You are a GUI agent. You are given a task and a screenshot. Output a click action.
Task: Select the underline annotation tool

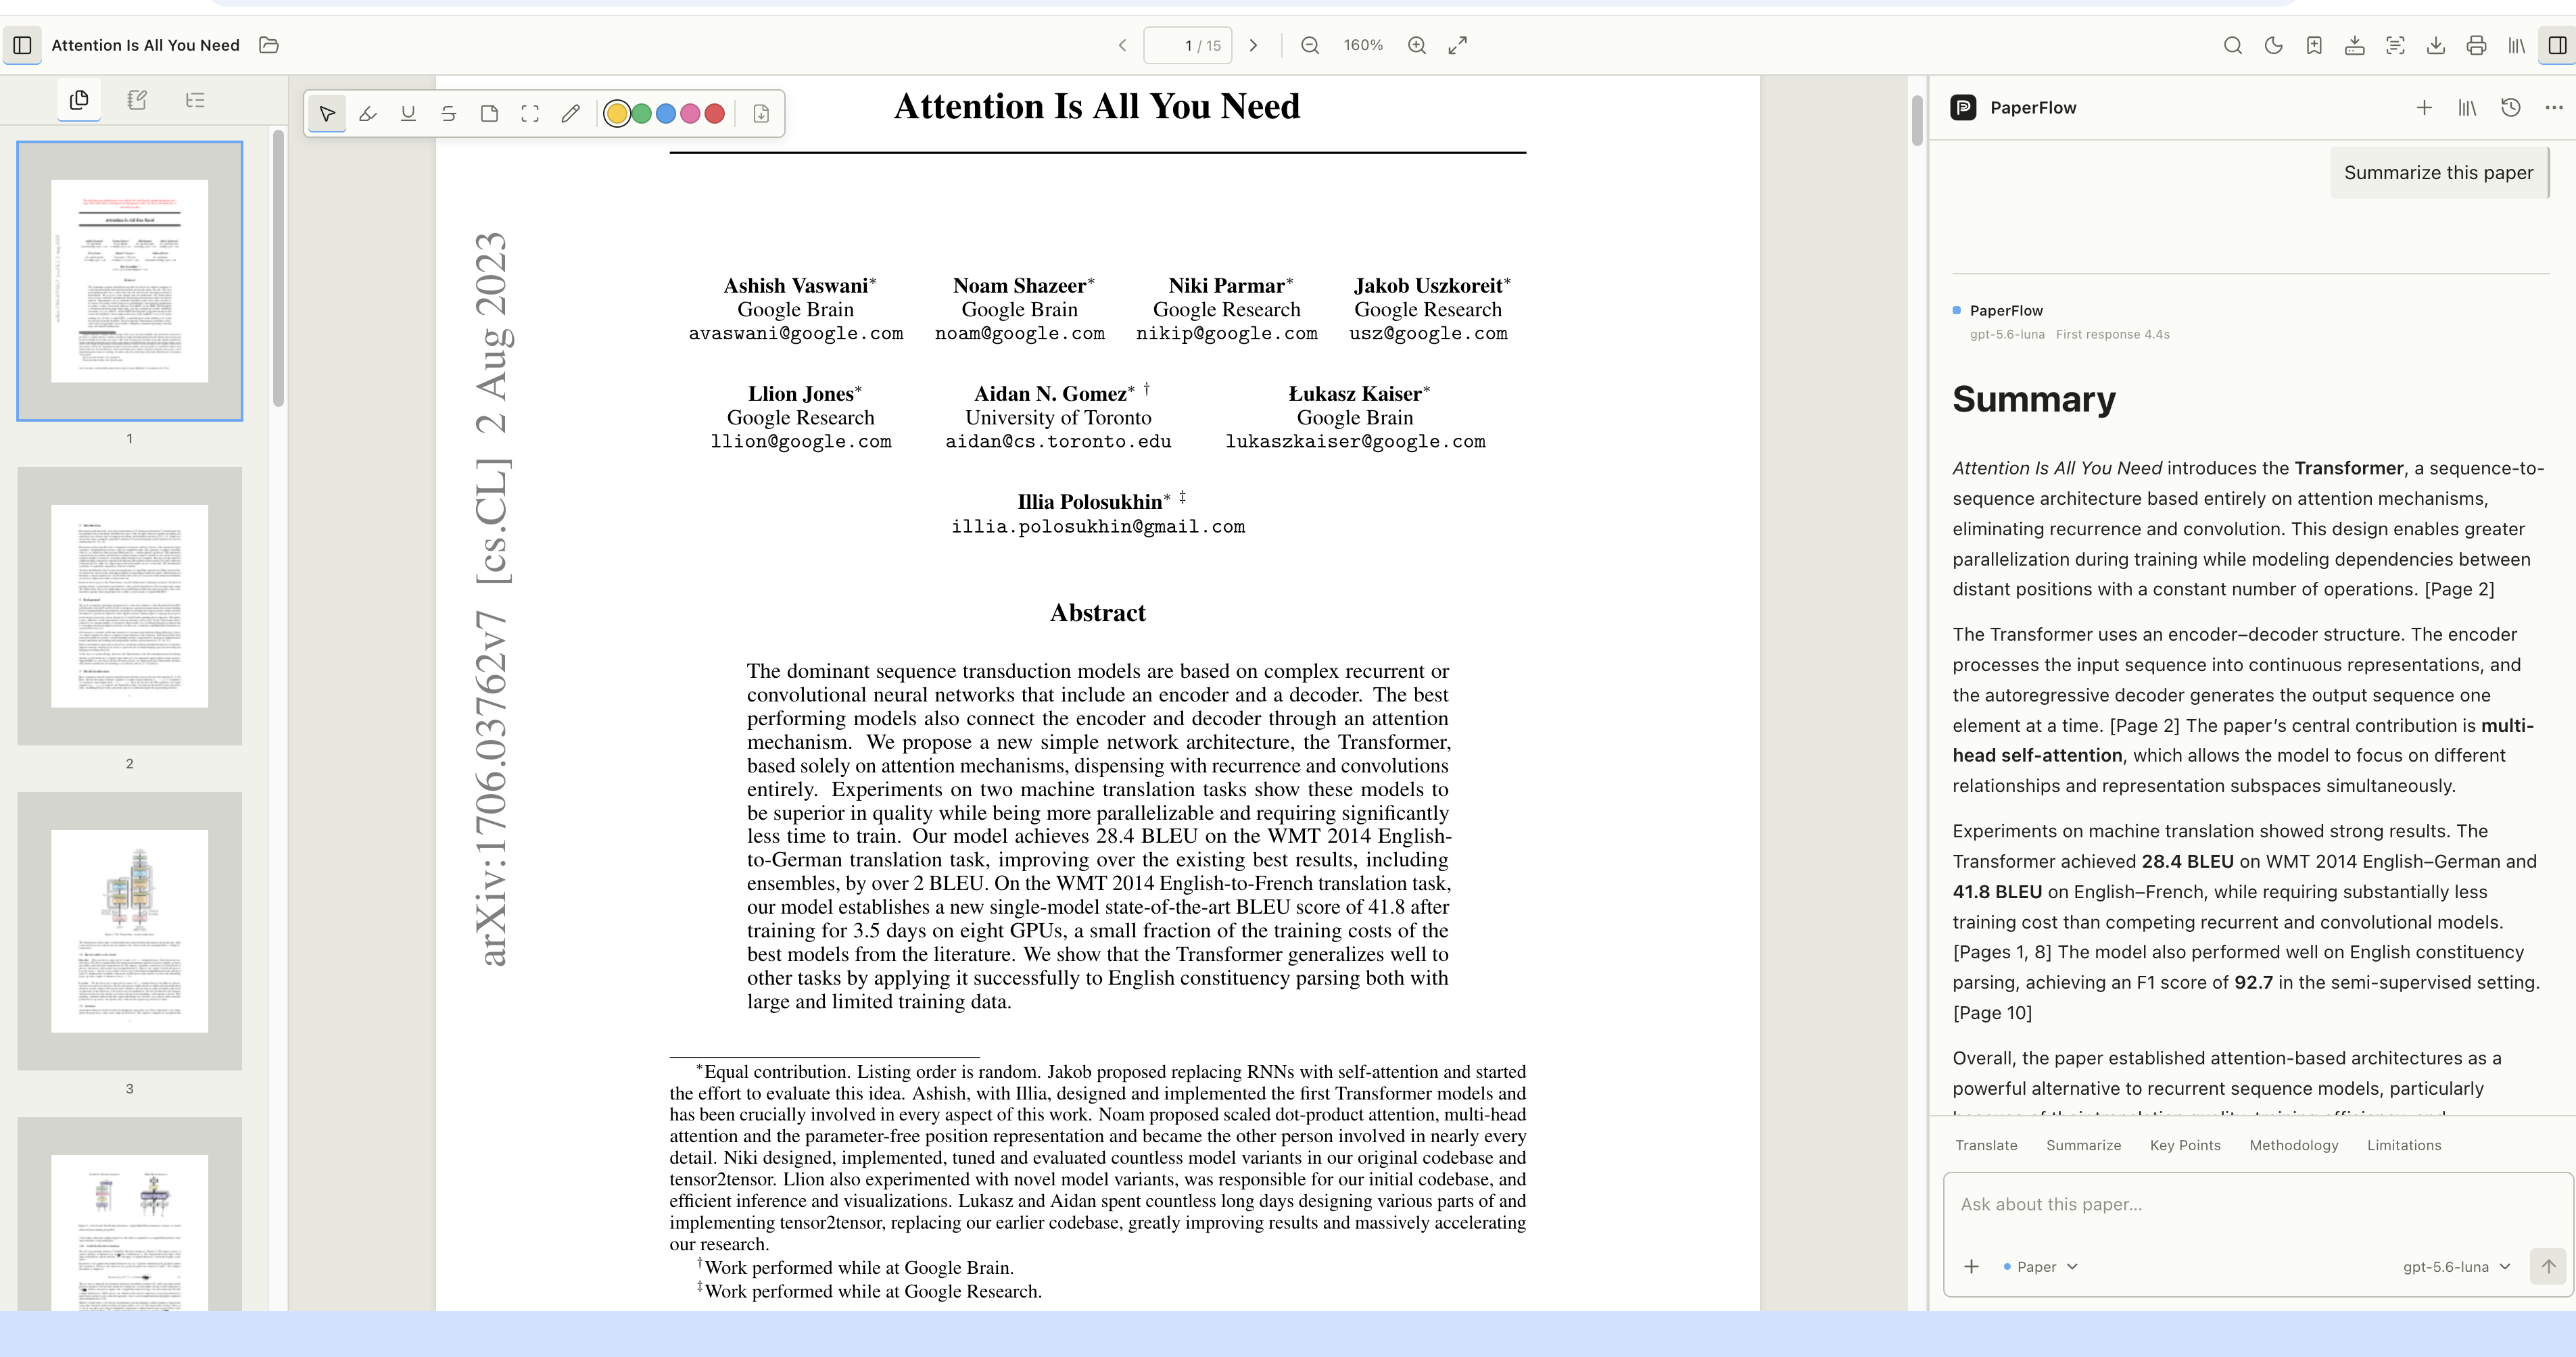coord(408,114)
